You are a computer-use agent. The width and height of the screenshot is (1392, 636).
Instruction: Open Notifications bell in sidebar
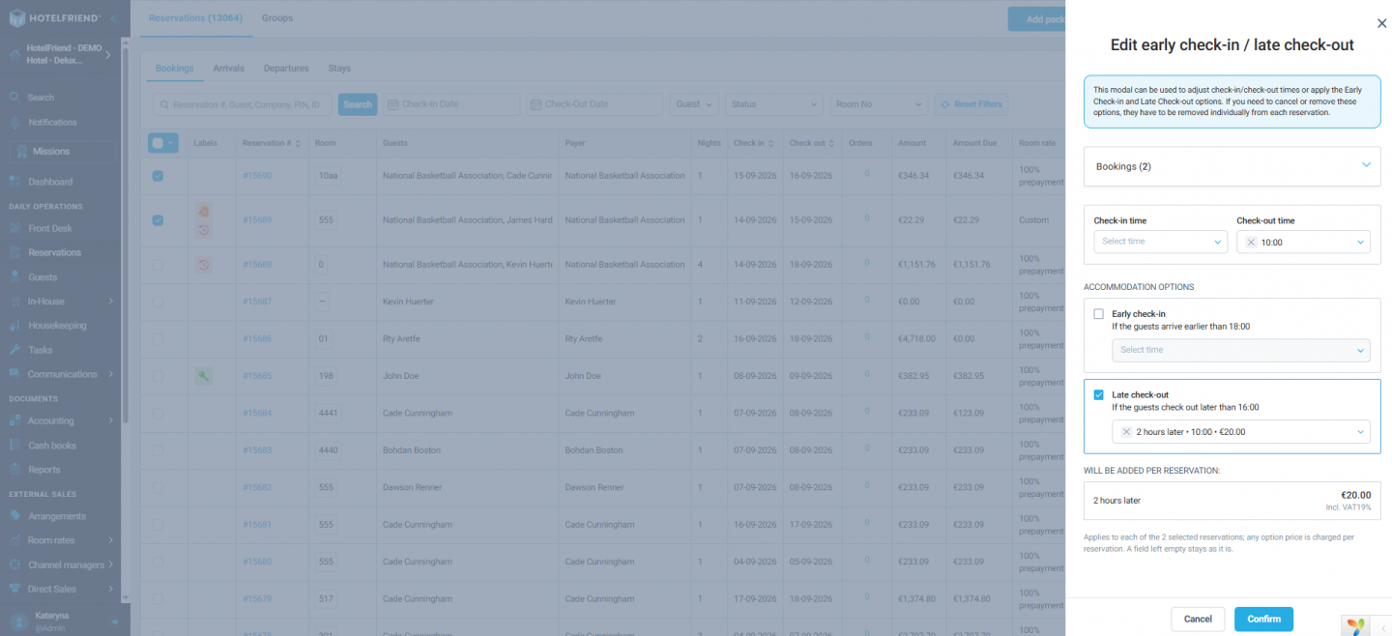(14, 123)
